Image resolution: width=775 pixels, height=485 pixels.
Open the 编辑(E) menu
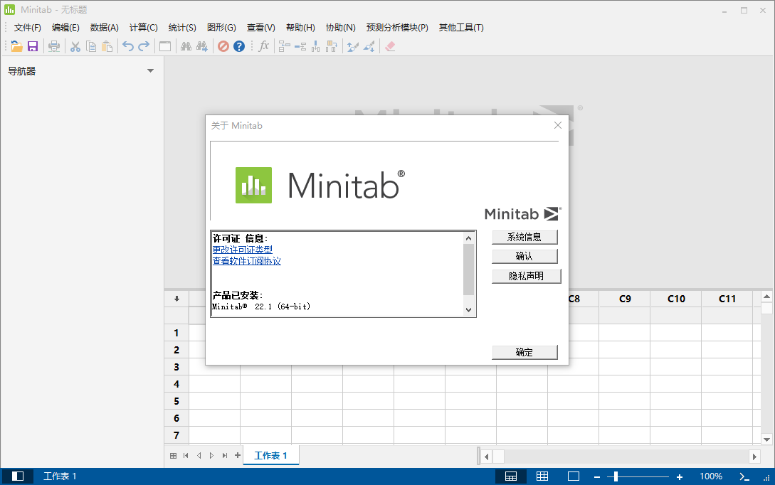click(x=65, y=28)
